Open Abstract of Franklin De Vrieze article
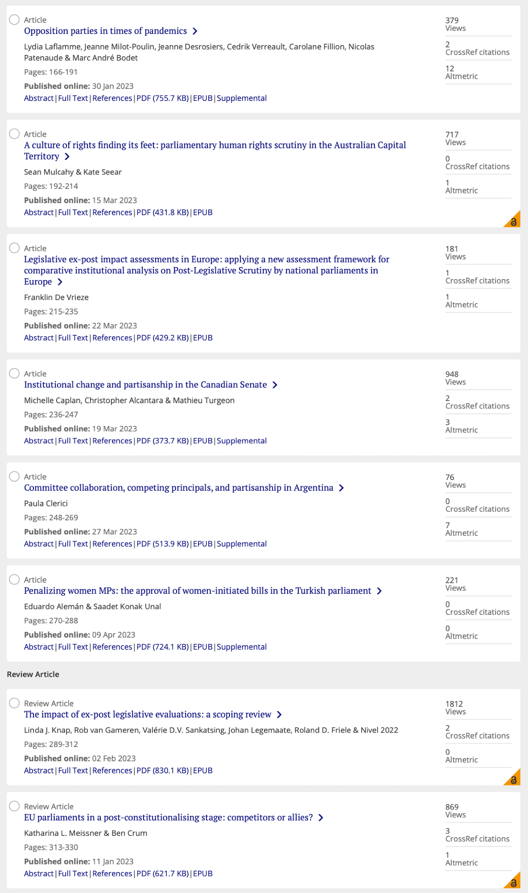528x893 pixels. point(39,338)
